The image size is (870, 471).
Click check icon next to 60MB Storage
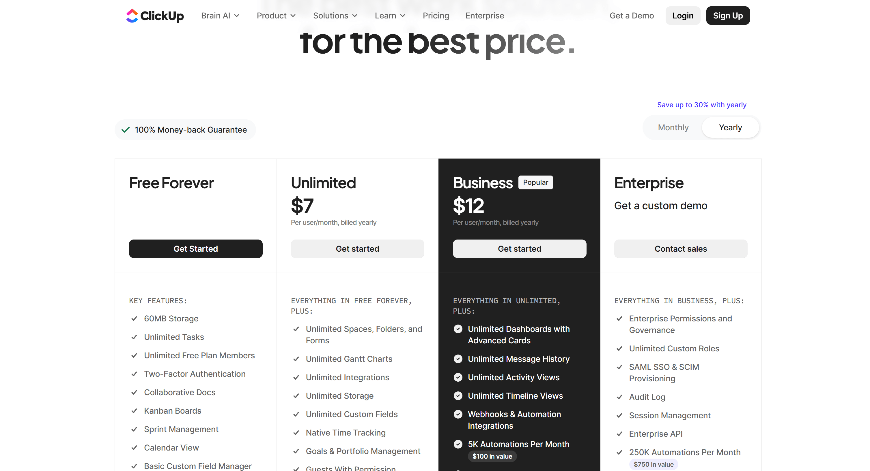[134, 319]
